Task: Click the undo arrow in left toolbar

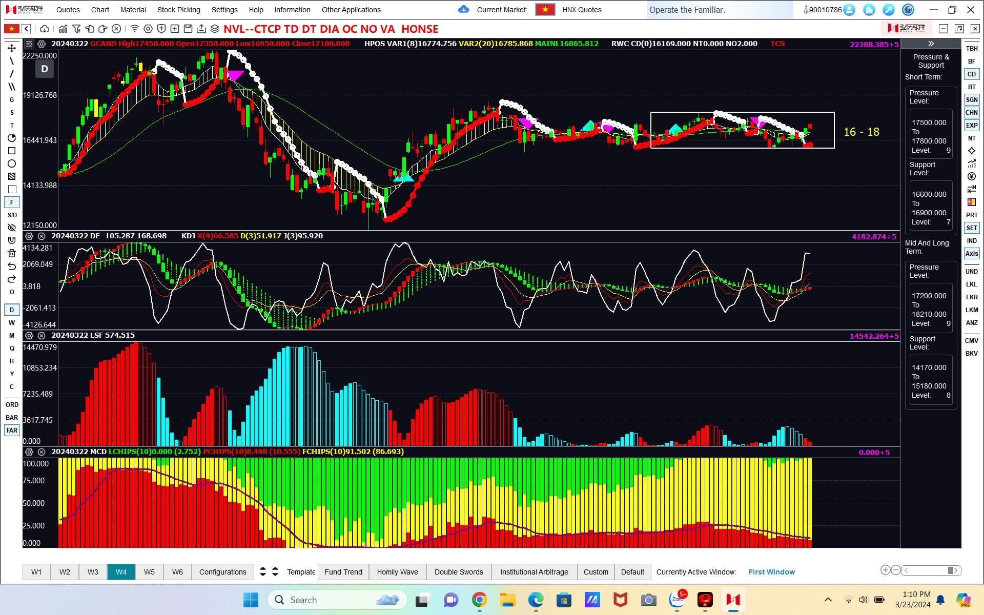Action: pyautogui.click(x=12, y=266)
